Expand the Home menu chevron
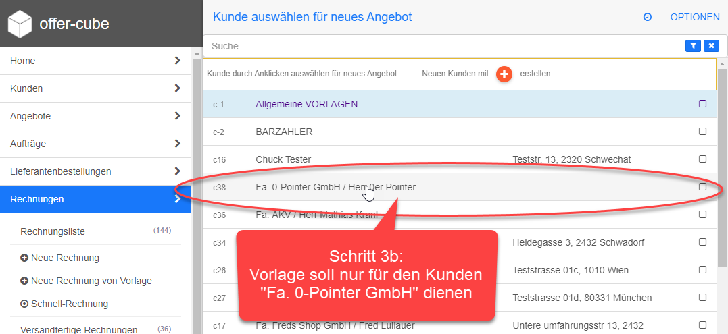 (177, 61)
